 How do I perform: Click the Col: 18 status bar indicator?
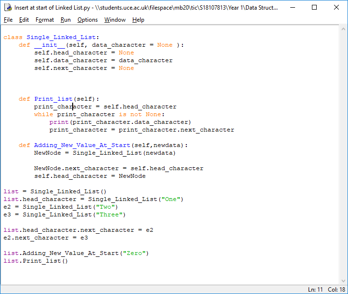pyautogui.click(x=335, y=289)
